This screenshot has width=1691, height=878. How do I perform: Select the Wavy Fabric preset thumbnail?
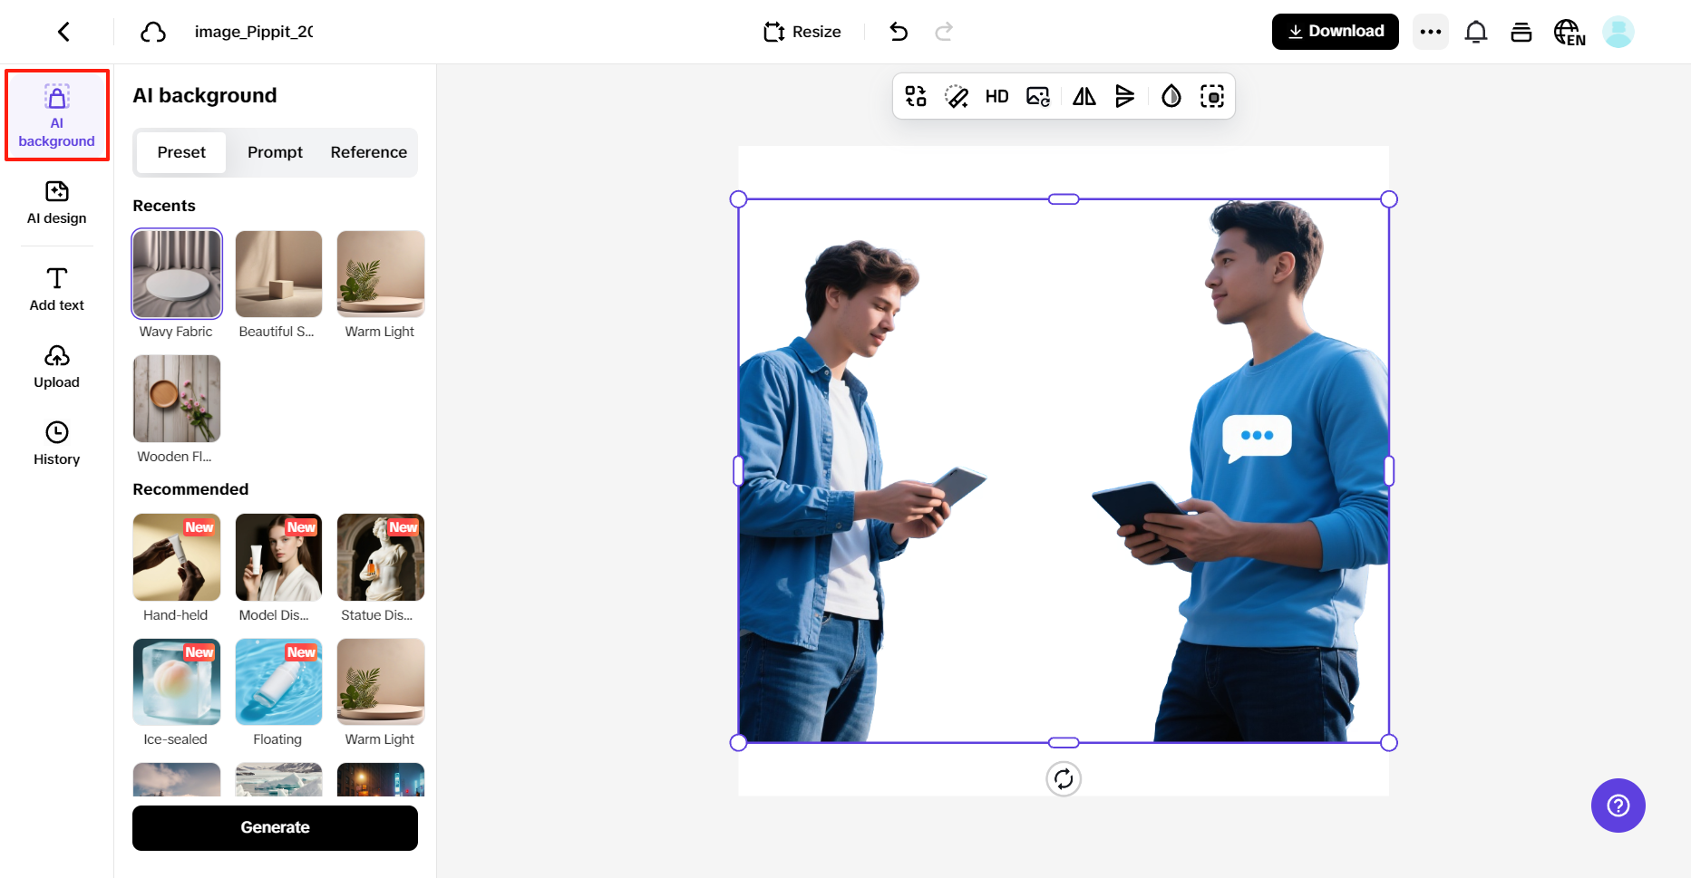[176, 274]
